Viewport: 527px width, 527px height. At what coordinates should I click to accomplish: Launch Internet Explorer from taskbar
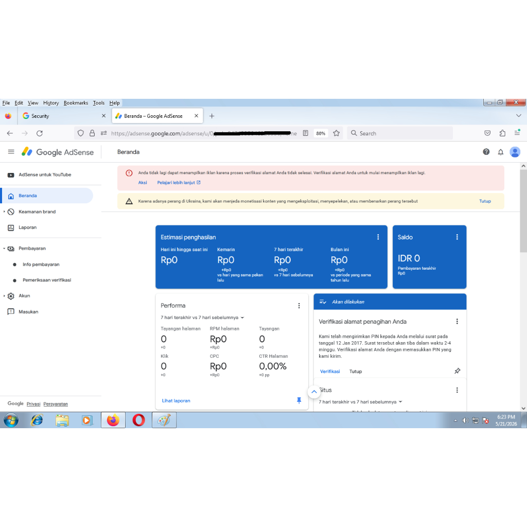click(x=37, y=420)
